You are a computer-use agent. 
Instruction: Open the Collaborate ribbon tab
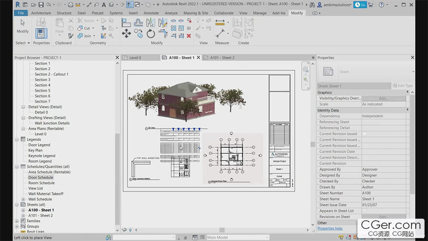click(224, 13)
